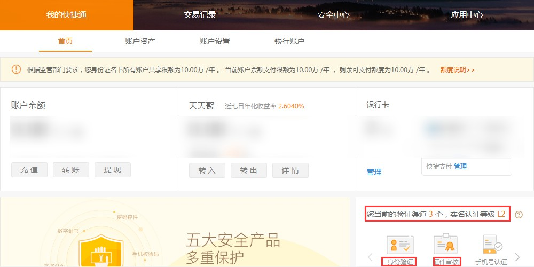Viewport: 534px width, 267px height.
Task: Go to 应用中心 tab
Action: point(467,15)
